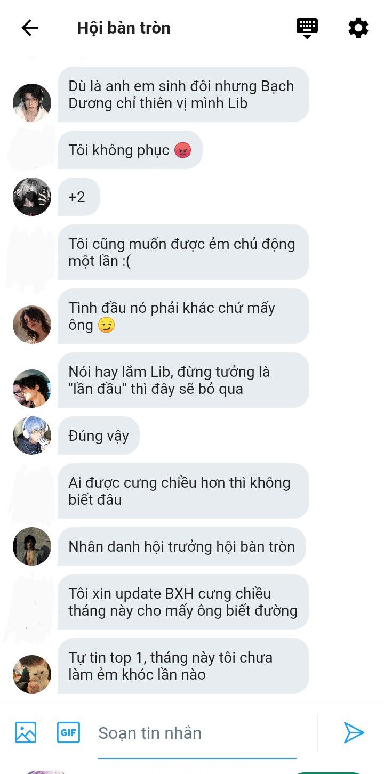Image resolution: width=384 pixels, height=774 pixels.
Task: Tap the back arrow icon
Action: pyautogui.click(x=30, y=28)
